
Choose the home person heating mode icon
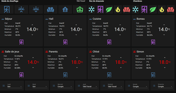click(65, 10)
